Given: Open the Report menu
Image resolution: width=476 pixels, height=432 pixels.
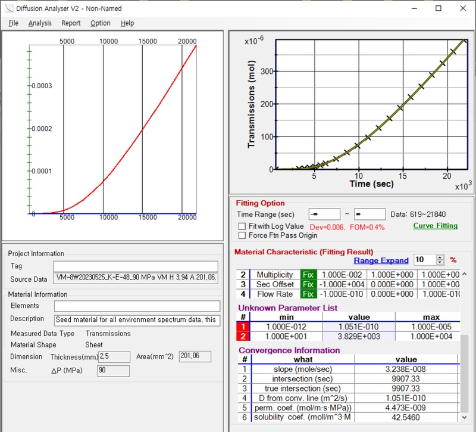Looking at the screenshot, I should coord(71,23).
